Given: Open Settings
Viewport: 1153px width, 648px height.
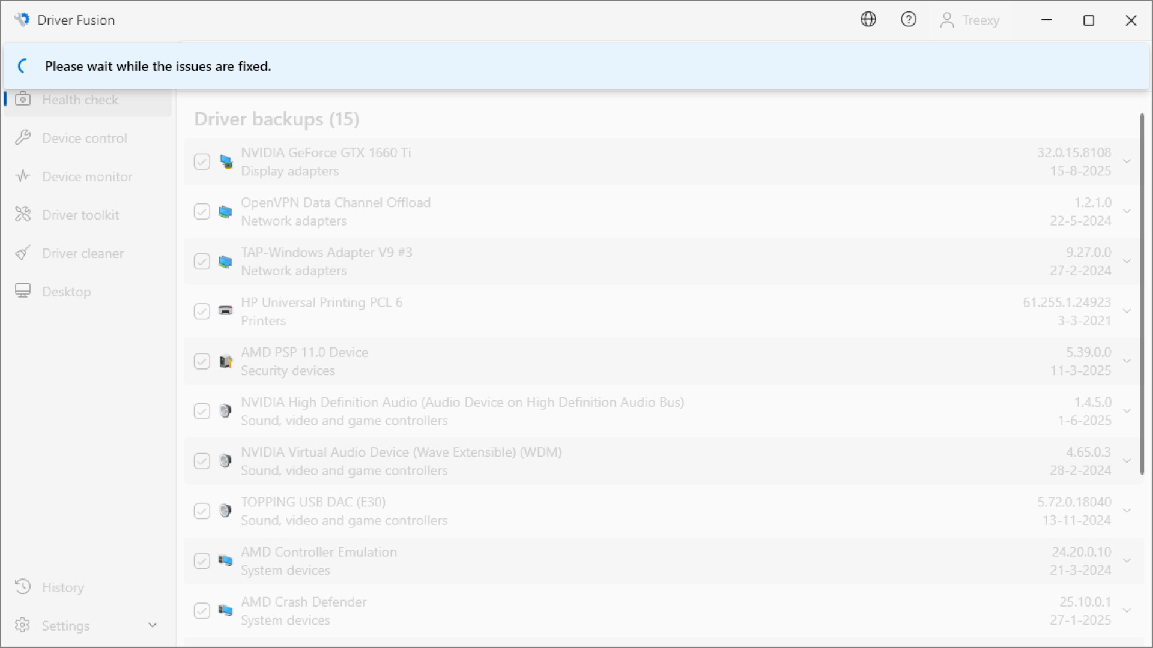Looking at the screenshot, I should (x=65, y=625).
